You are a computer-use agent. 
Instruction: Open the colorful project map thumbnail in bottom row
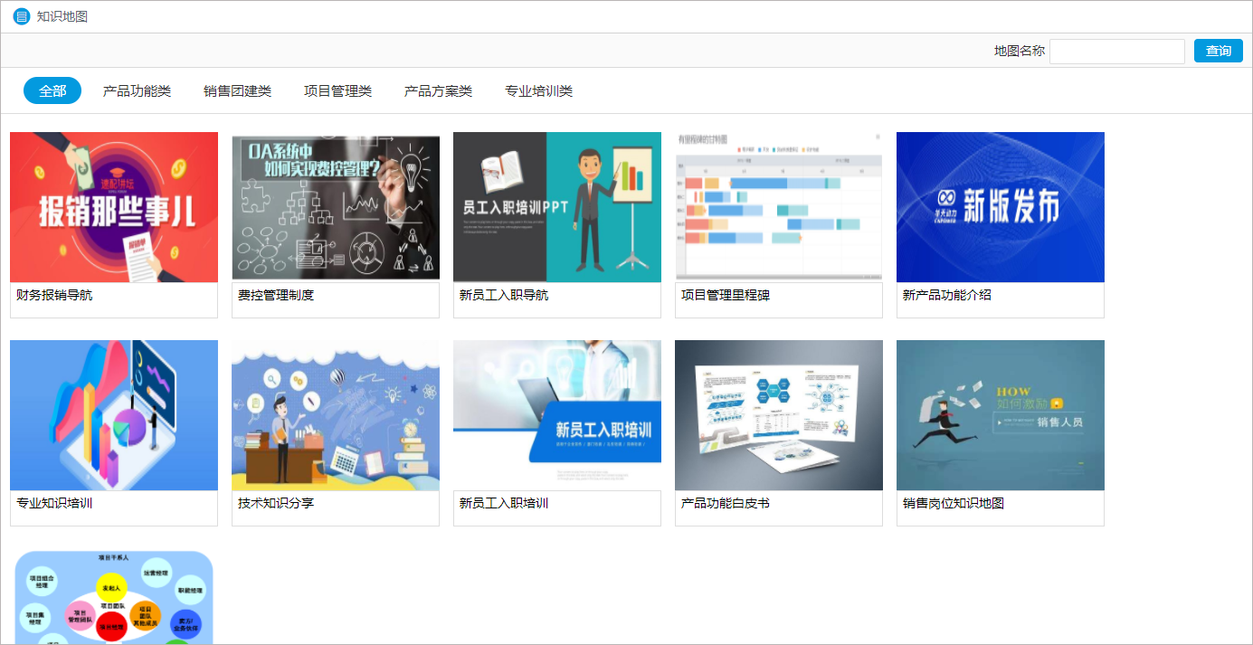pyautogui.click(x=113, y=597)
